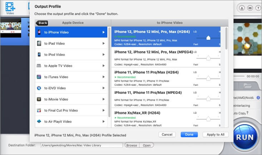Choose iPhone 11, iPhone 11 Pro/Max (H264) profile

click(x=166, y=77)
